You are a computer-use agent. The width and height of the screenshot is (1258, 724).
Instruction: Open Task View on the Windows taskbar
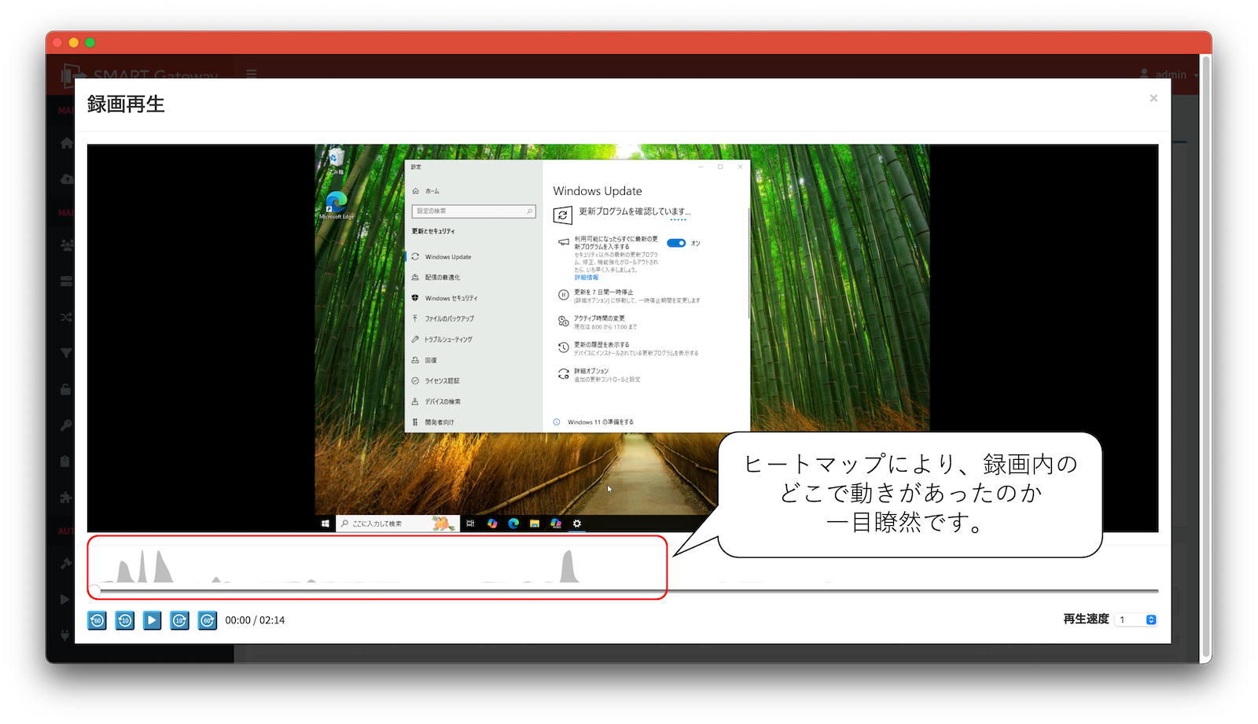[x=470, y=524]
